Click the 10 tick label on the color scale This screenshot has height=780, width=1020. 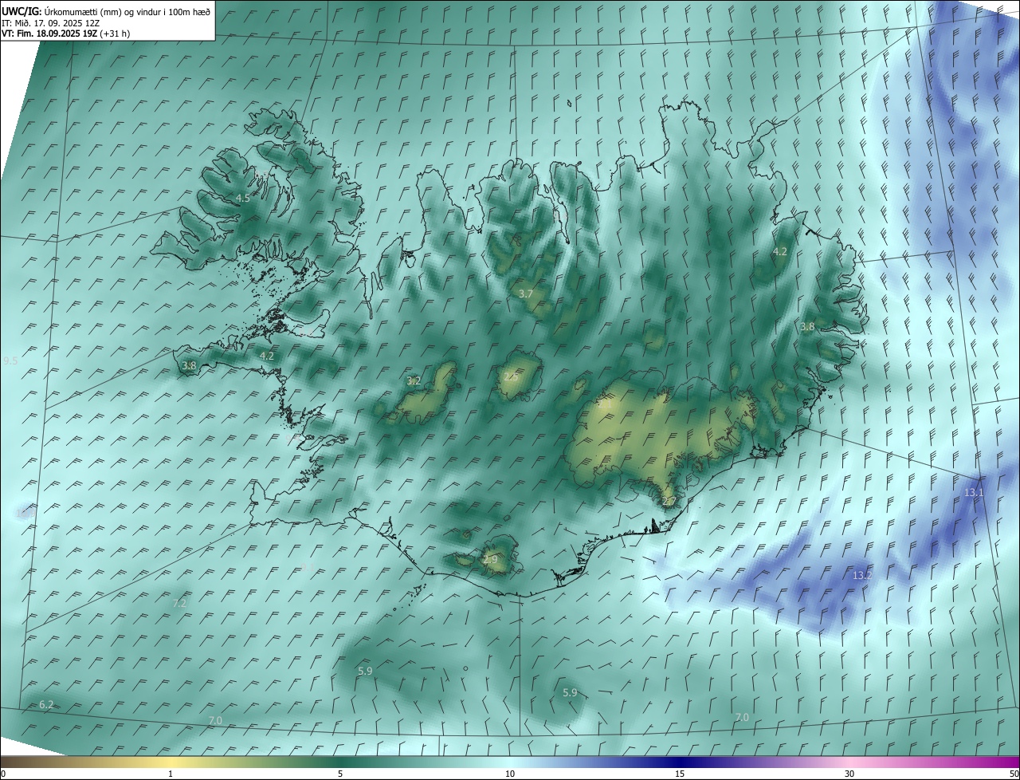pyautogui.click(x=510, y=774)
